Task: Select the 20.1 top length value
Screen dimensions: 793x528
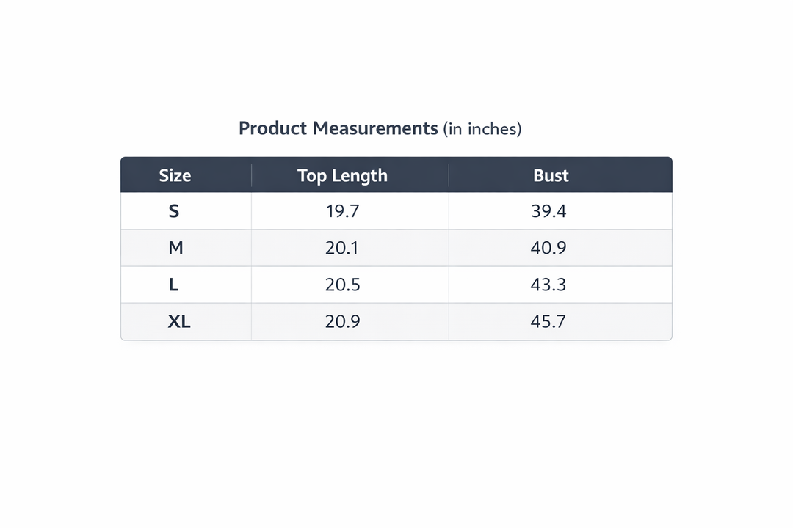Action: tap(342, 249)
